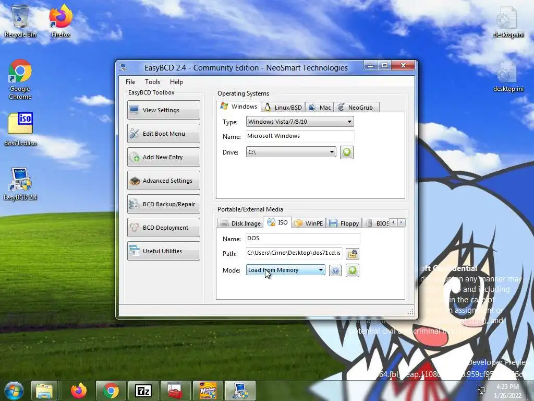Click the window resize grip corner
Image resolution: width=534 pixels, height=401 pixels.
click(x=411, y=312)
